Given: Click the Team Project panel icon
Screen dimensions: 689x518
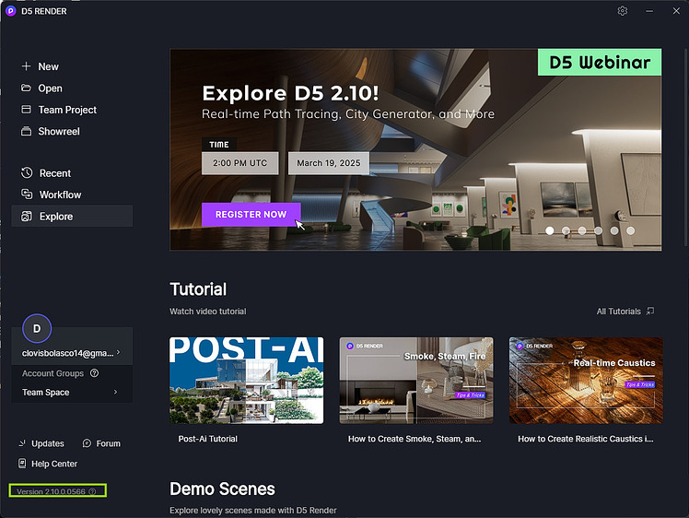Looking at the screenshot, I should [x=27, y=110].
